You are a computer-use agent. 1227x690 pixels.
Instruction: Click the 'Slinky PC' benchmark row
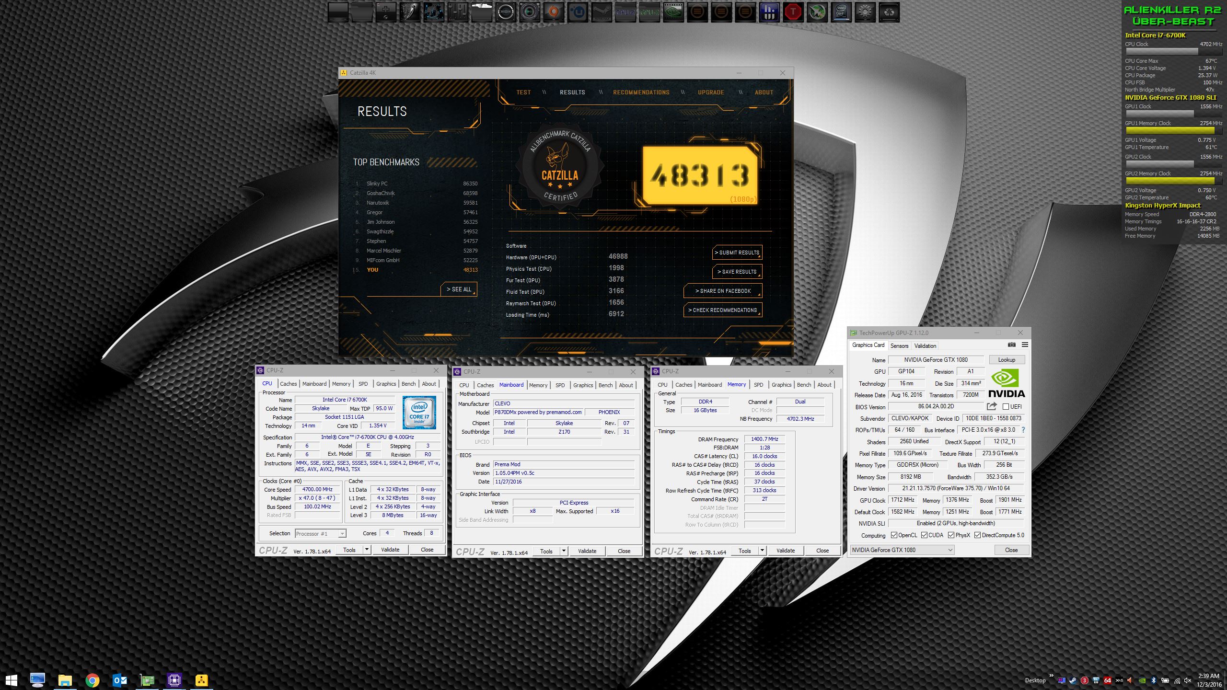coord(416,184)
